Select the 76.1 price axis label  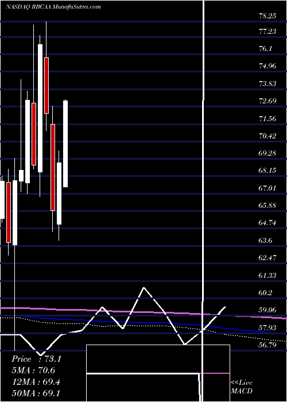coord(266,49)
